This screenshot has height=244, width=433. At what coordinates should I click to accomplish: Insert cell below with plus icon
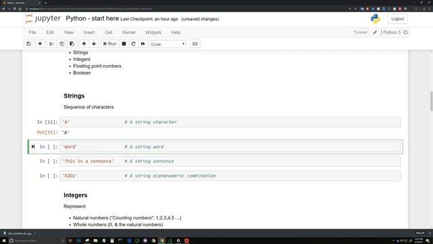pyautogui.click(x=40, y=43)
